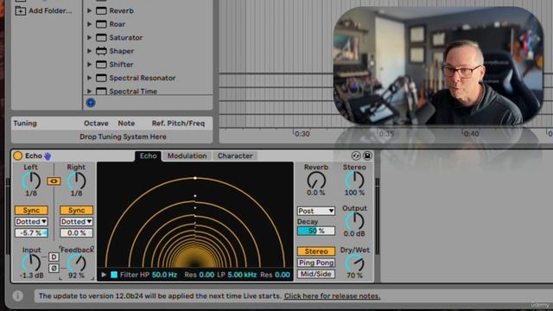The image size is (553, 311).
Task: Switch to the Modulation tab
Action: [187, 155]
